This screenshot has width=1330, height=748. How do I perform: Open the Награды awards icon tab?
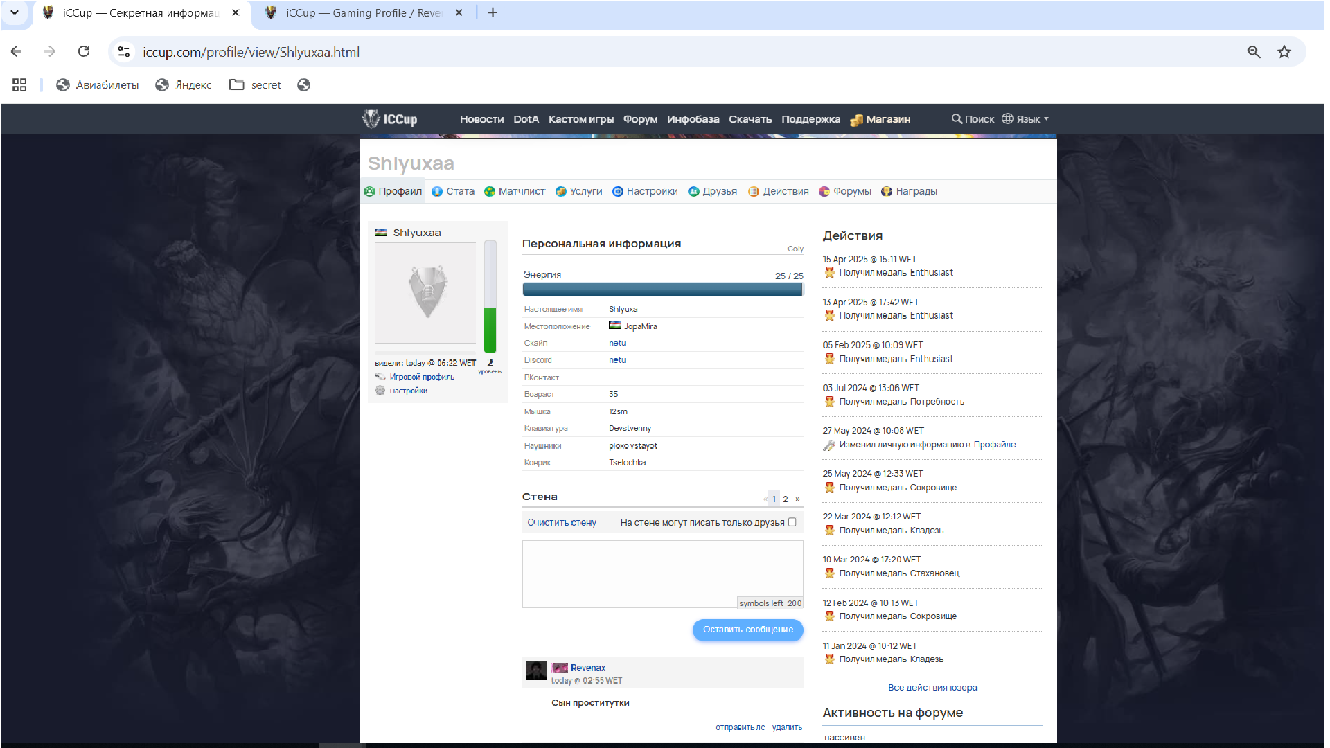tap(886, 191)
